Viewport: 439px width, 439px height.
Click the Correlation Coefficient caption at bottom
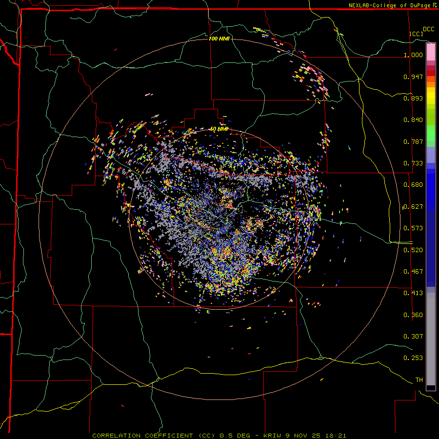pyautogui.click(x=219, y=436)
